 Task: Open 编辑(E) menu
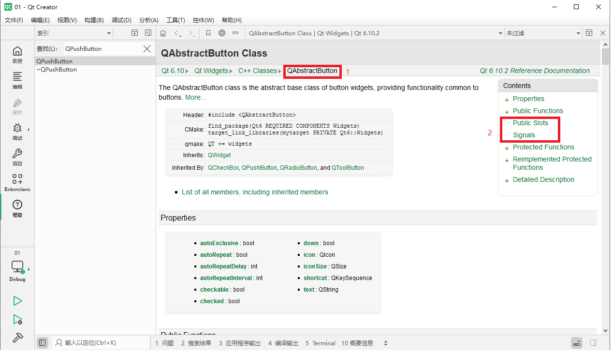[40, 20]
